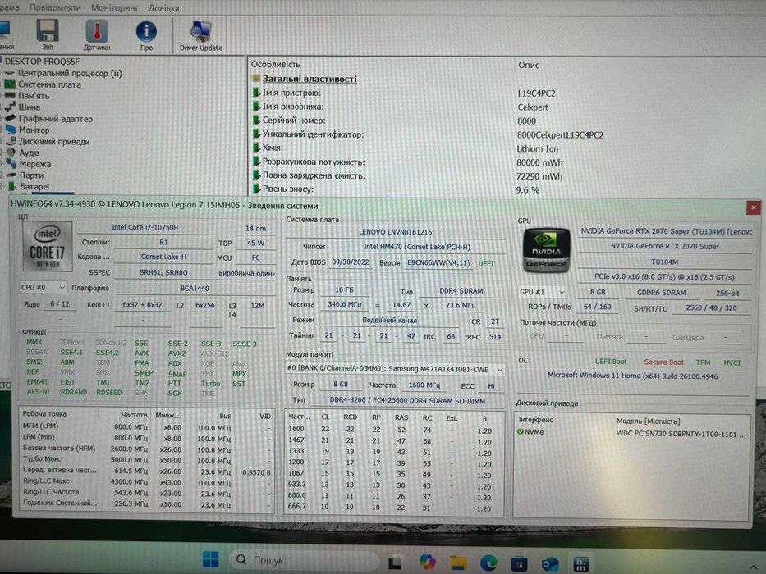
Task: Open the Датчики sensors toolbar icon
Action: 97,34
